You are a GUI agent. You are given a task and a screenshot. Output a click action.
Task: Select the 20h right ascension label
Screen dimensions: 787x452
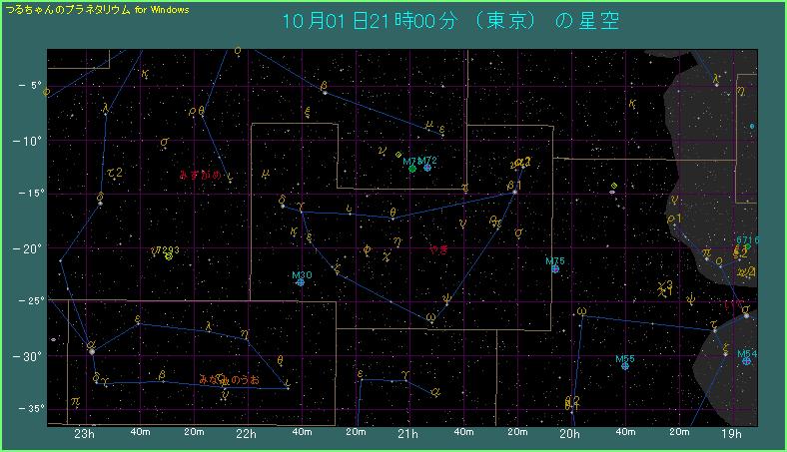570,434
